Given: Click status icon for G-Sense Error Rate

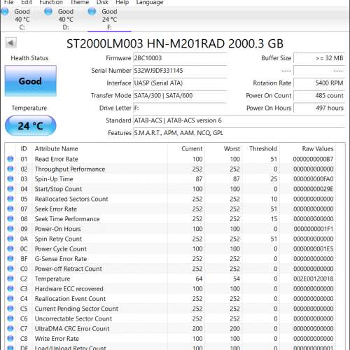Looking at the screenshot, I should click(10, 258).
